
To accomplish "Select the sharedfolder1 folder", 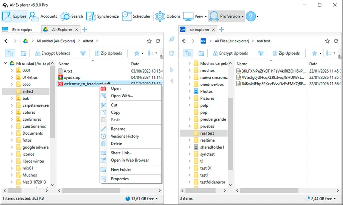I will (x=212, y=147).
